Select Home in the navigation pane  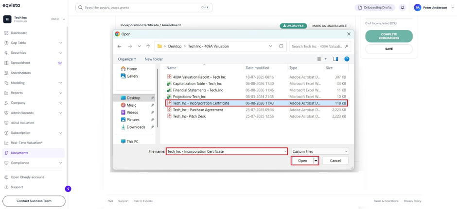[x=129, y=69]
